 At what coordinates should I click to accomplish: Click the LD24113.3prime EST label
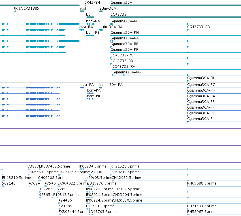pyautogui.click(x=100, y=206)
